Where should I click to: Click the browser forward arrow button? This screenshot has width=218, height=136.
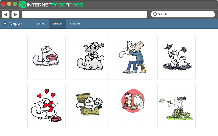point(15,14)
